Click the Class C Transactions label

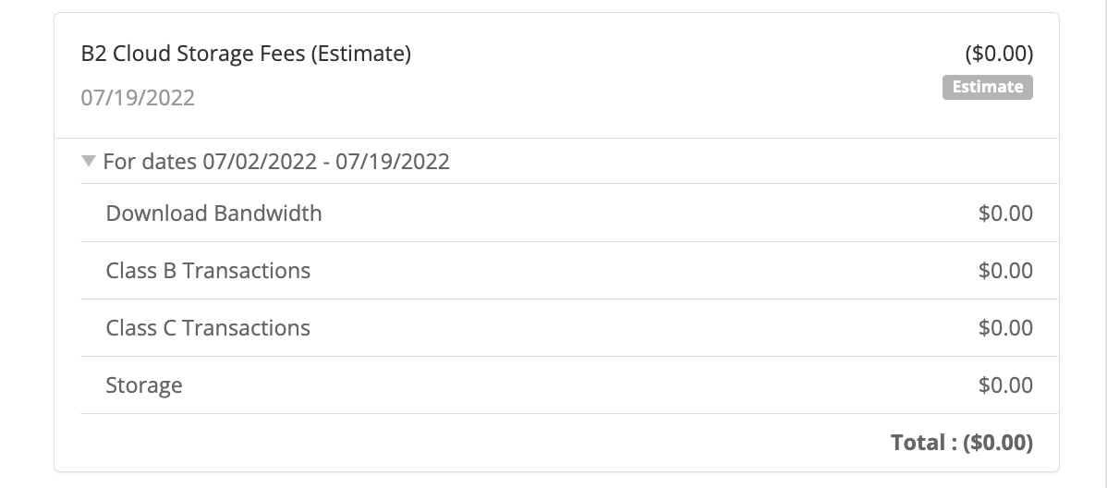(208, 328)
